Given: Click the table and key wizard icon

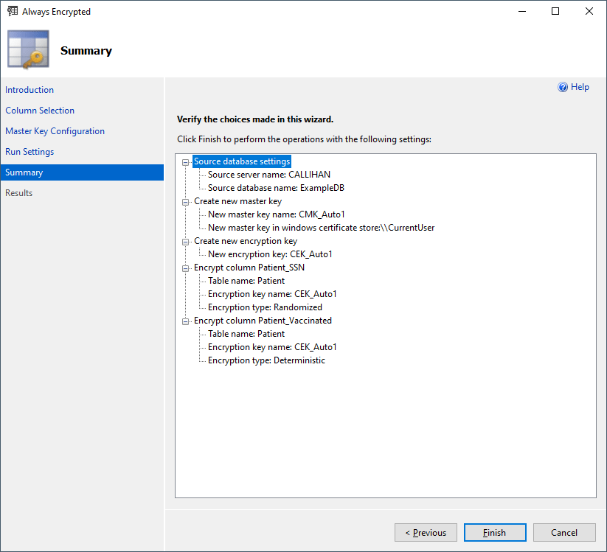Looking at the screenshot, I should [x=28, y=50].
